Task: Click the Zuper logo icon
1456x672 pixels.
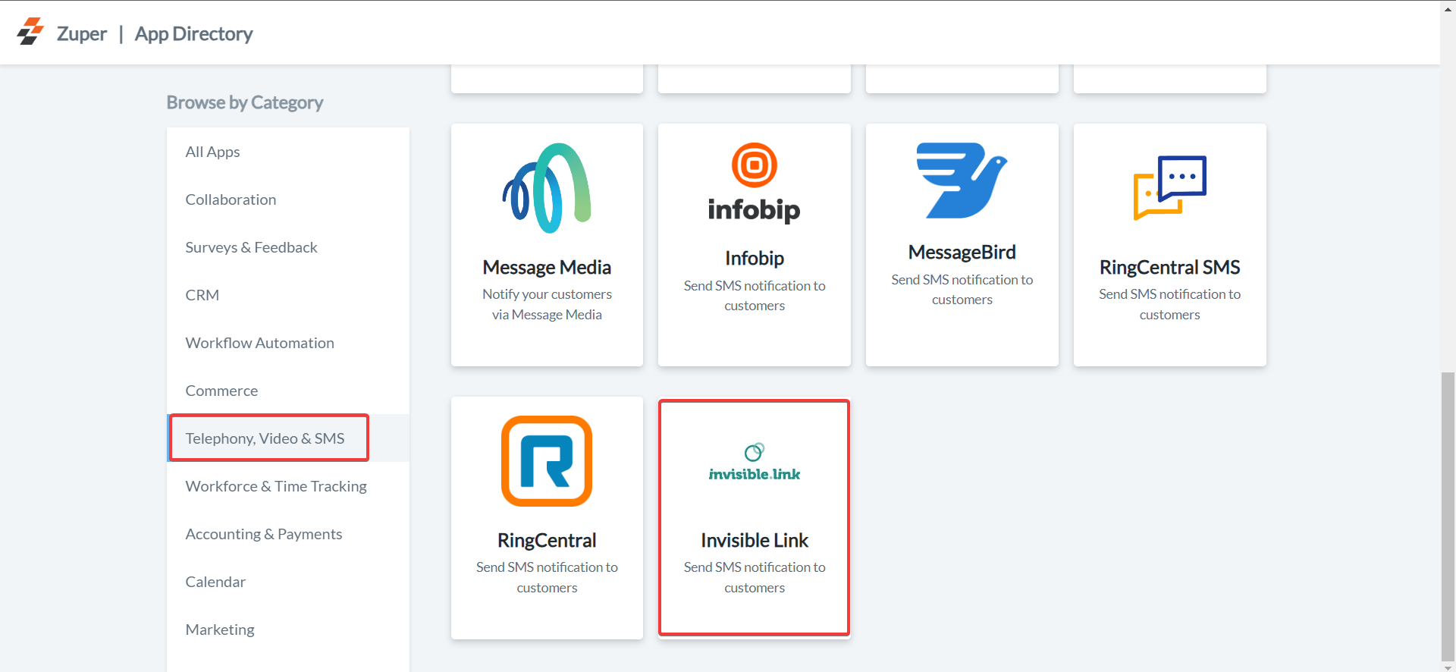Action: (x=30, y=32)
